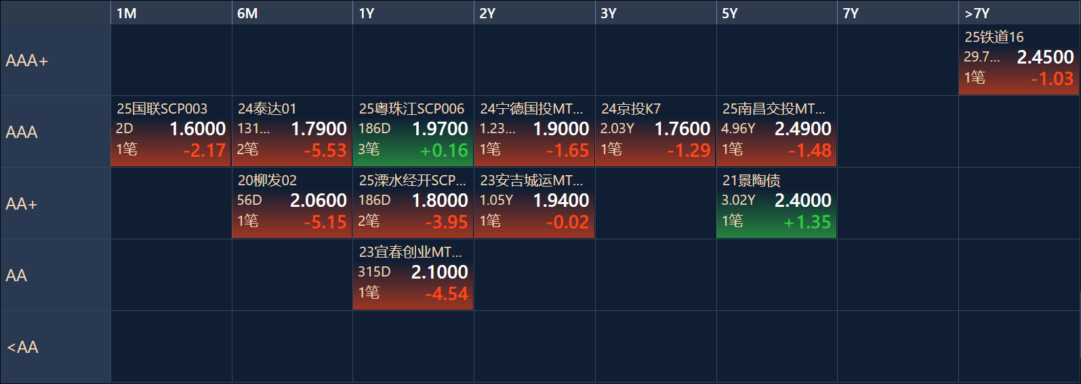Click the AAA+ rating row label
The image size is (1081, 384).
[x=55, y=60]
